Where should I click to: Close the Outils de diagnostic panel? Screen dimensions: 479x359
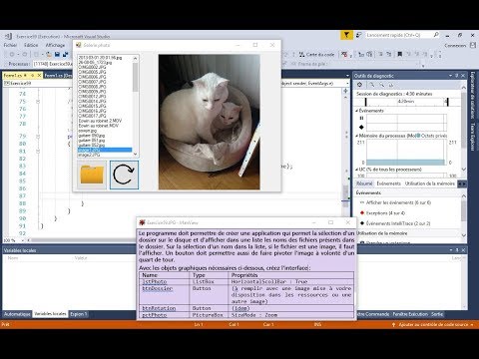pos(463,76)
